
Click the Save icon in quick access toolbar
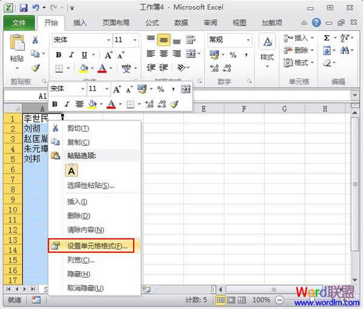click(x=24, y=8)
